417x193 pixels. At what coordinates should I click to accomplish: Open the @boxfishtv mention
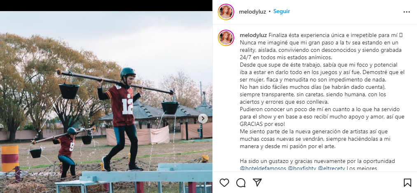302,168
